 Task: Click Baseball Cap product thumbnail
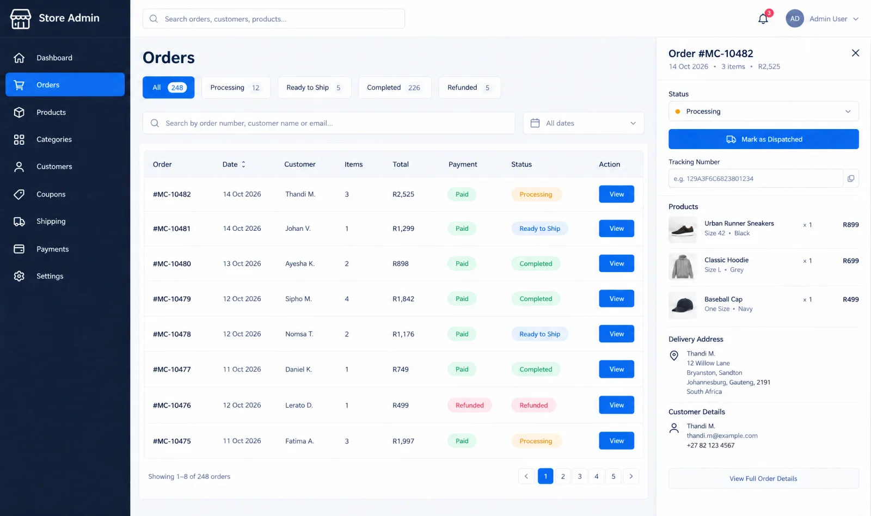pyautogui.click(x=683, y=305)
